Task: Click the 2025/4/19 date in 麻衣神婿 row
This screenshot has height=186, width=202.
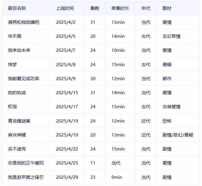Action: pos(67,135)
